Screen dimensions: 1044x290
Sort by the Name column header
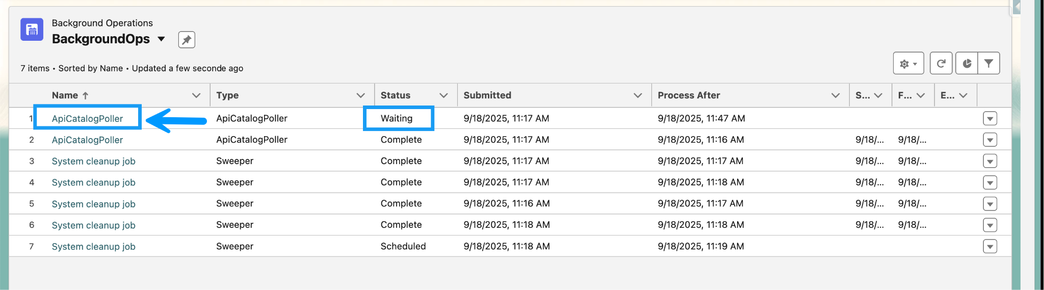click(65, 95)
